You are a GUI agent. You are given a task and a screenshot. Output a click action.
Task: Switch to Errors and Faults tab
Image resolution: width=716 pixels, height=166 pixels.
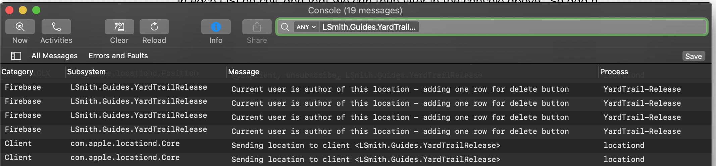coord(118,56)
